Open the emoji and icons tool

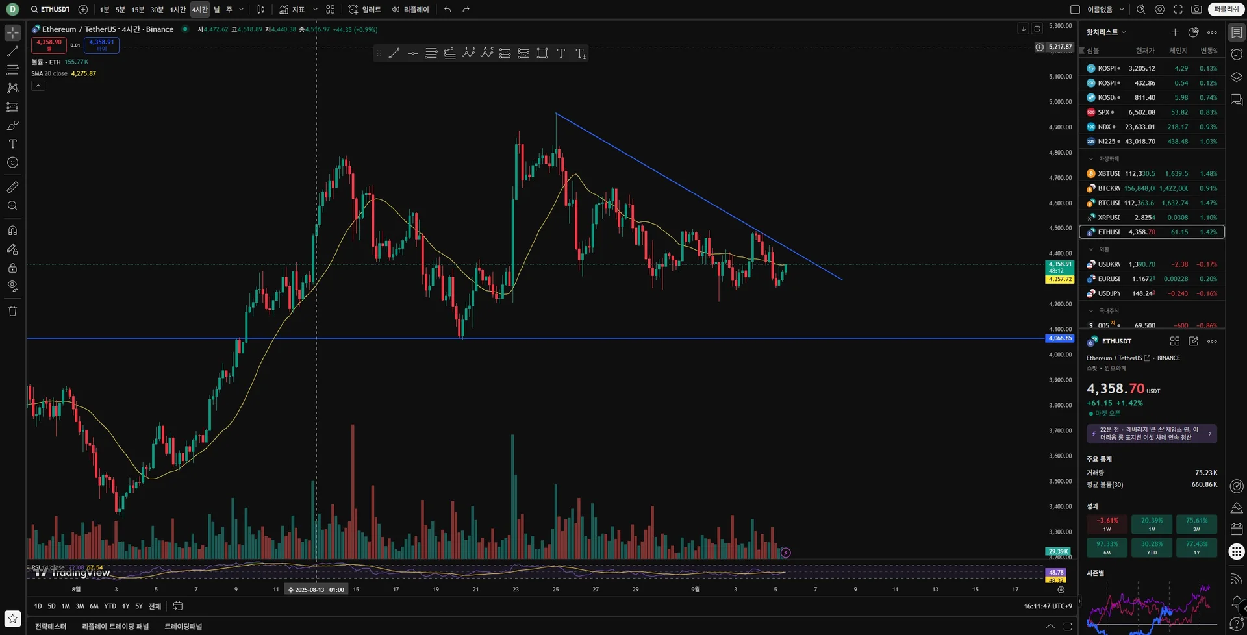pos(12,163)
